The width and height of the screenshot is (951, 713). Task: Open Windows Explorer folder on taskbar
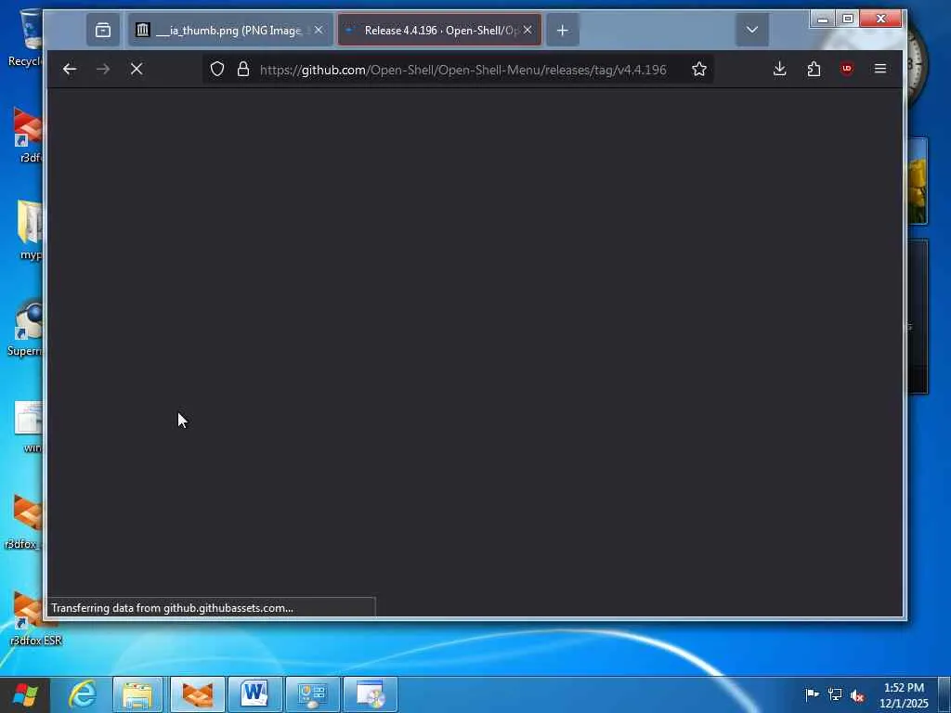click(137, 694)
